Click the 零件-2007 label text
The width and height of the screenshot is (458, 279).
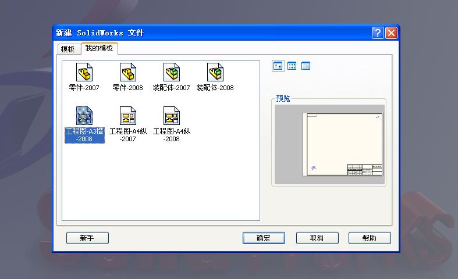pos(84,88)
